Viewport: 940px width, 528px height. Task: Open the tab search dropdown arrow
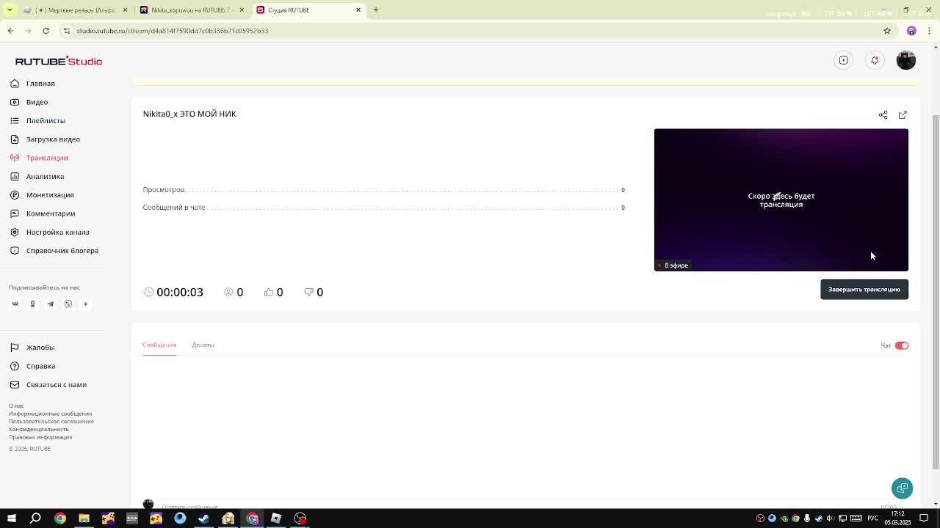pos(10,10)
